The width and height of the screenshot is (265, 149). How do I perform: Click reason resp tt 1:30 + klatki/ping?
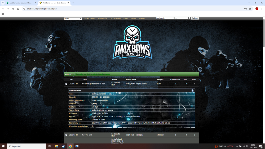click(135, 135)
